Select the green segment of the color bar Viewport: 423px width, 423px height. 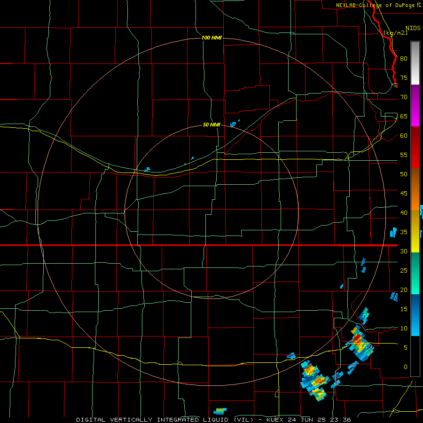(x=415, y=273)
